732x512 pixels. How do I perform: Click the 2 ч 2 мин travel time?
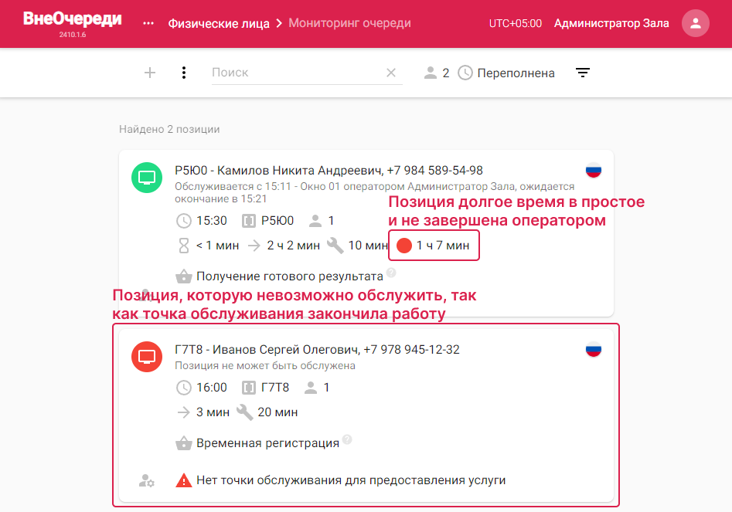click(293, 246)
